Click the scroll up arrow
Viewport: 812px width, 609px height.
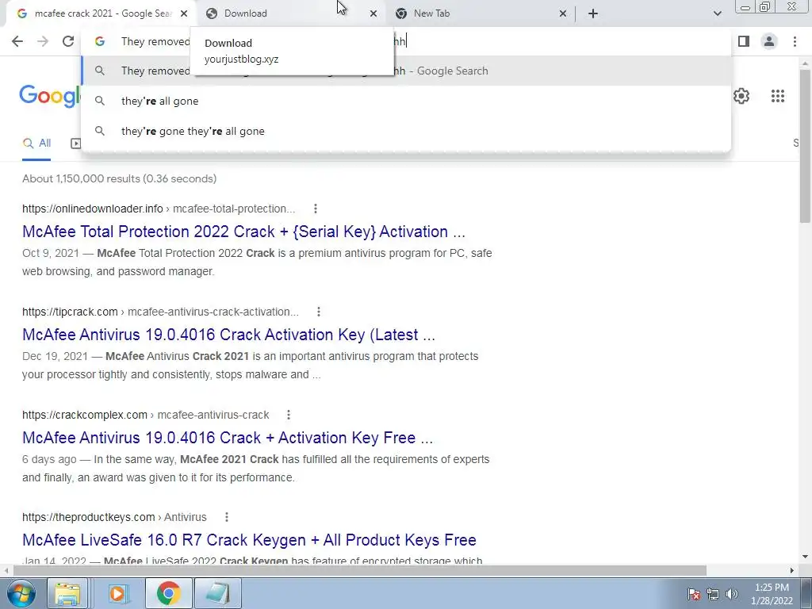(805, 63)
